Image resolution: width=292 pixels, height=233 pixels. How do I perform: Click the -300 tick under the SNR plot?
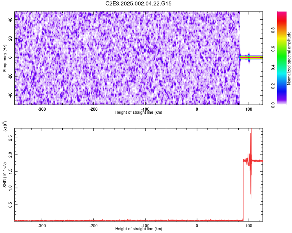[42, 226]
